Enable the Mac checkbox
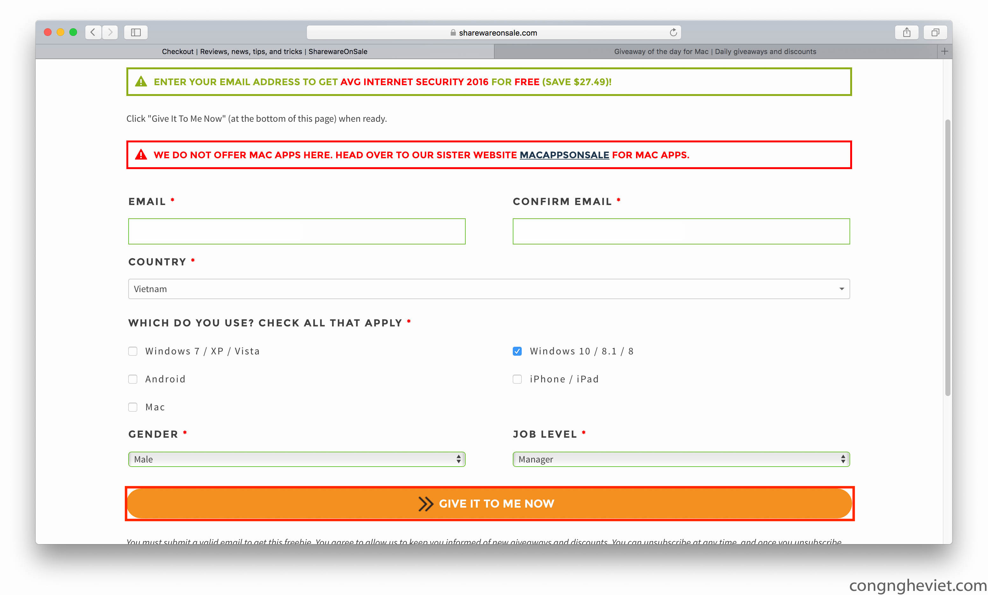988x595 pixels. (133, 407)
